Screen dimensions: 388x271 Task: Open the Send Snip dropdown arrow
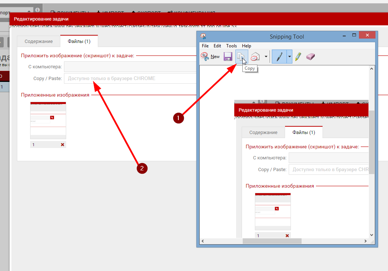tap(266, 57)
